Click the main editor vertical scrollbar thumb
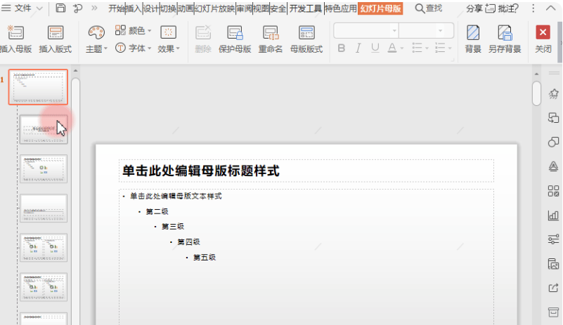 (x=536, y=93)
